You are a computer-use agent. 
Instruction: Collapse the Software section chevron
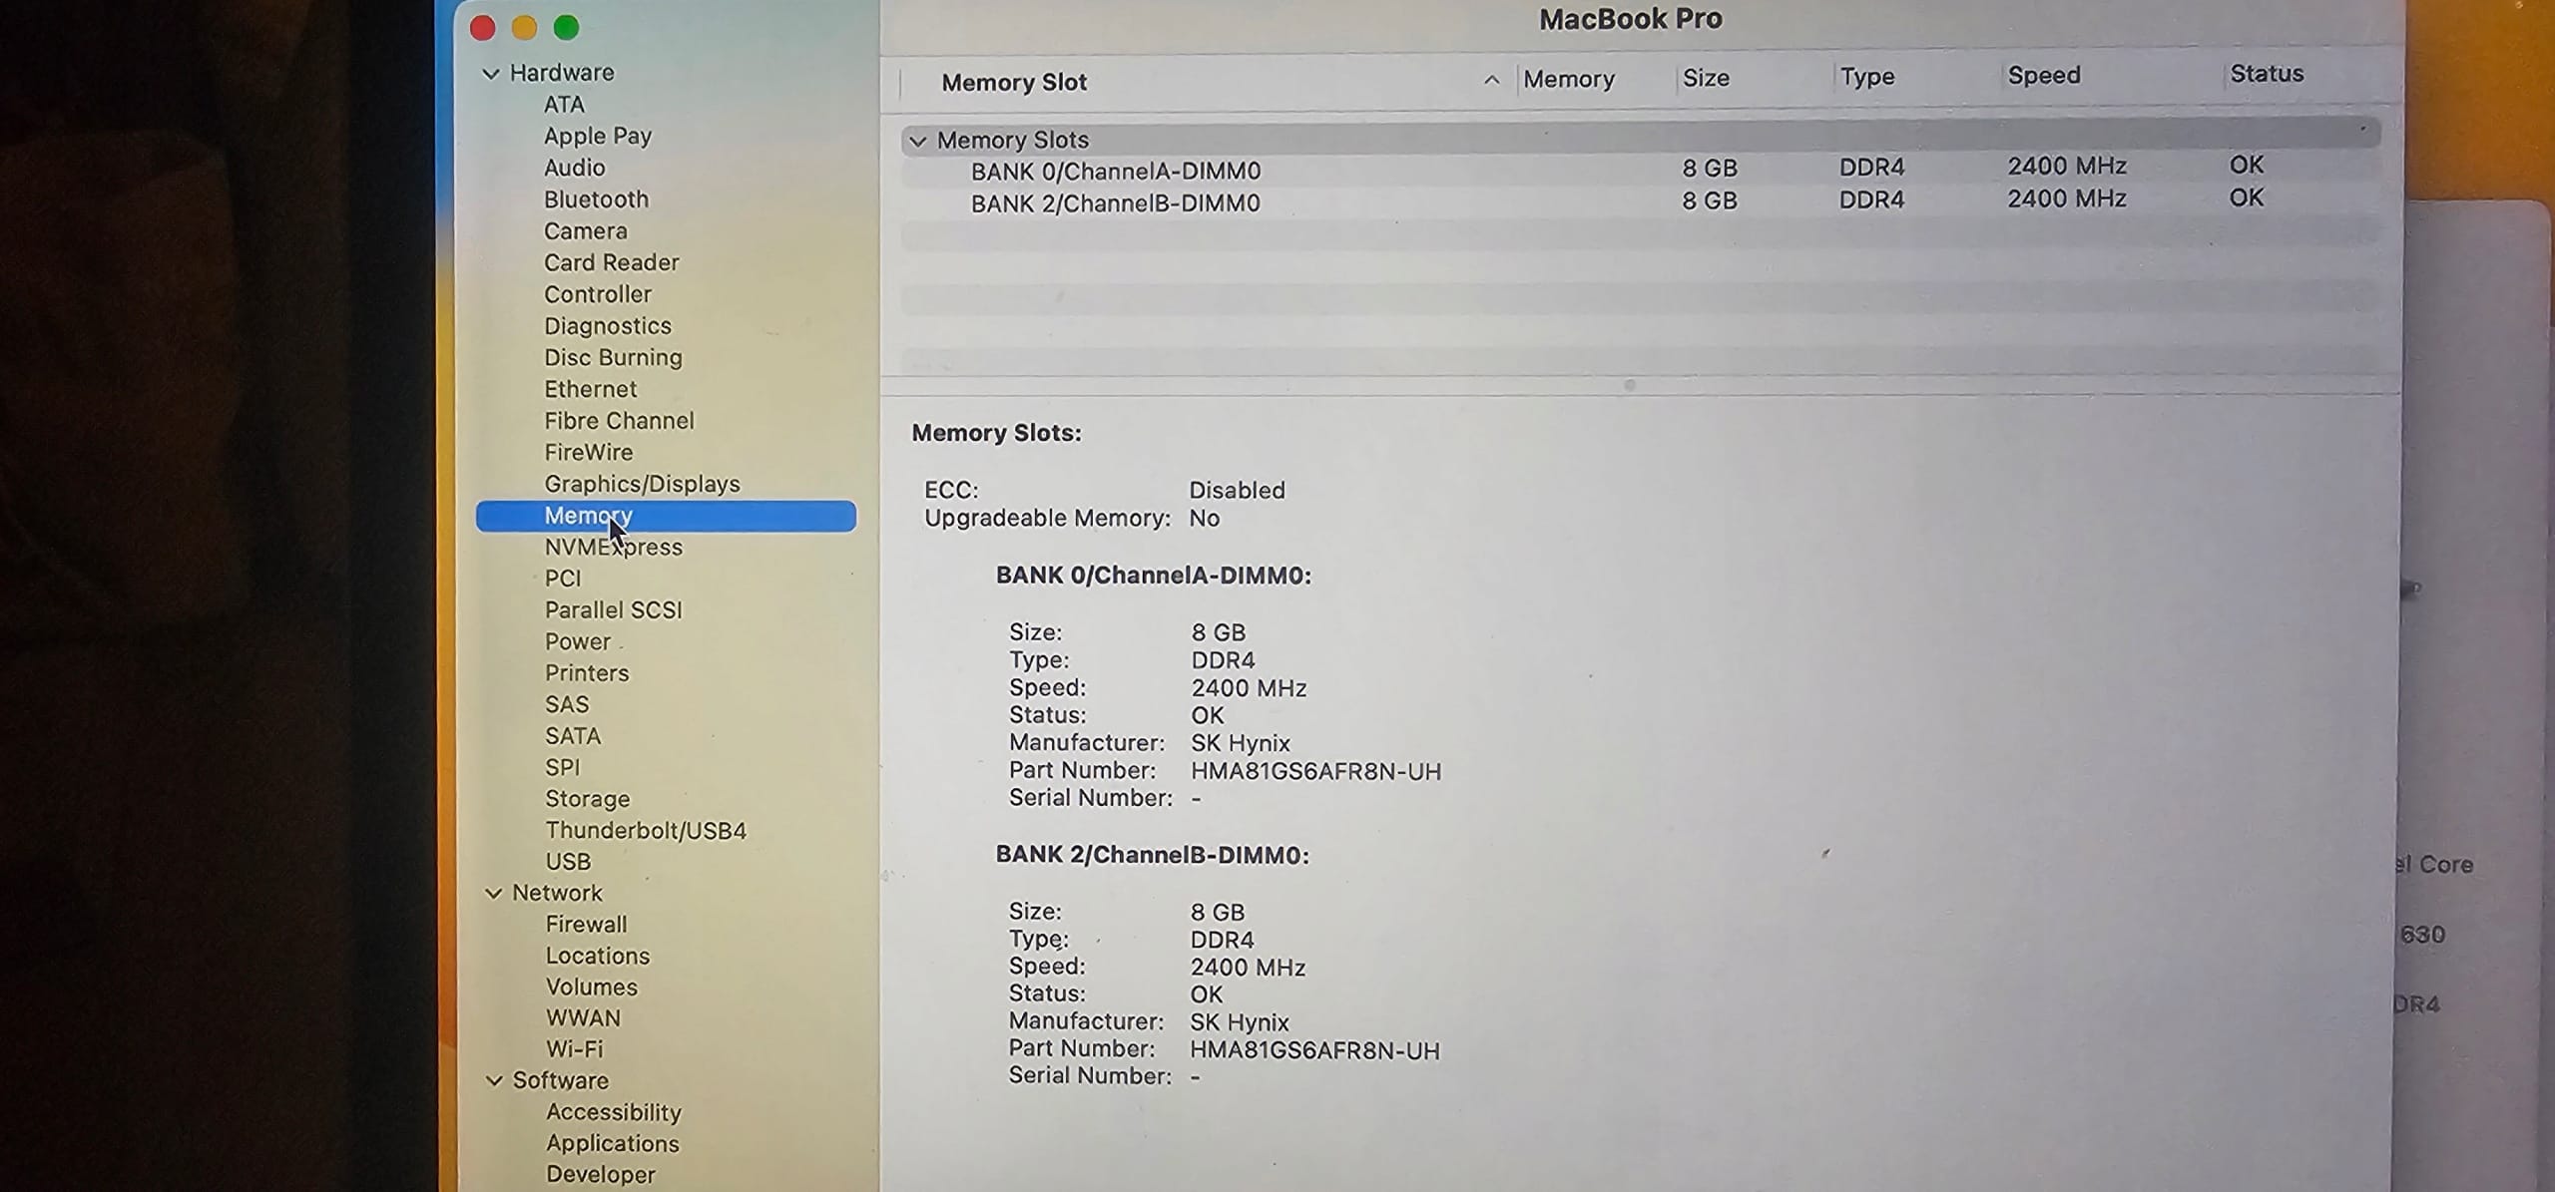(494, 1081)
